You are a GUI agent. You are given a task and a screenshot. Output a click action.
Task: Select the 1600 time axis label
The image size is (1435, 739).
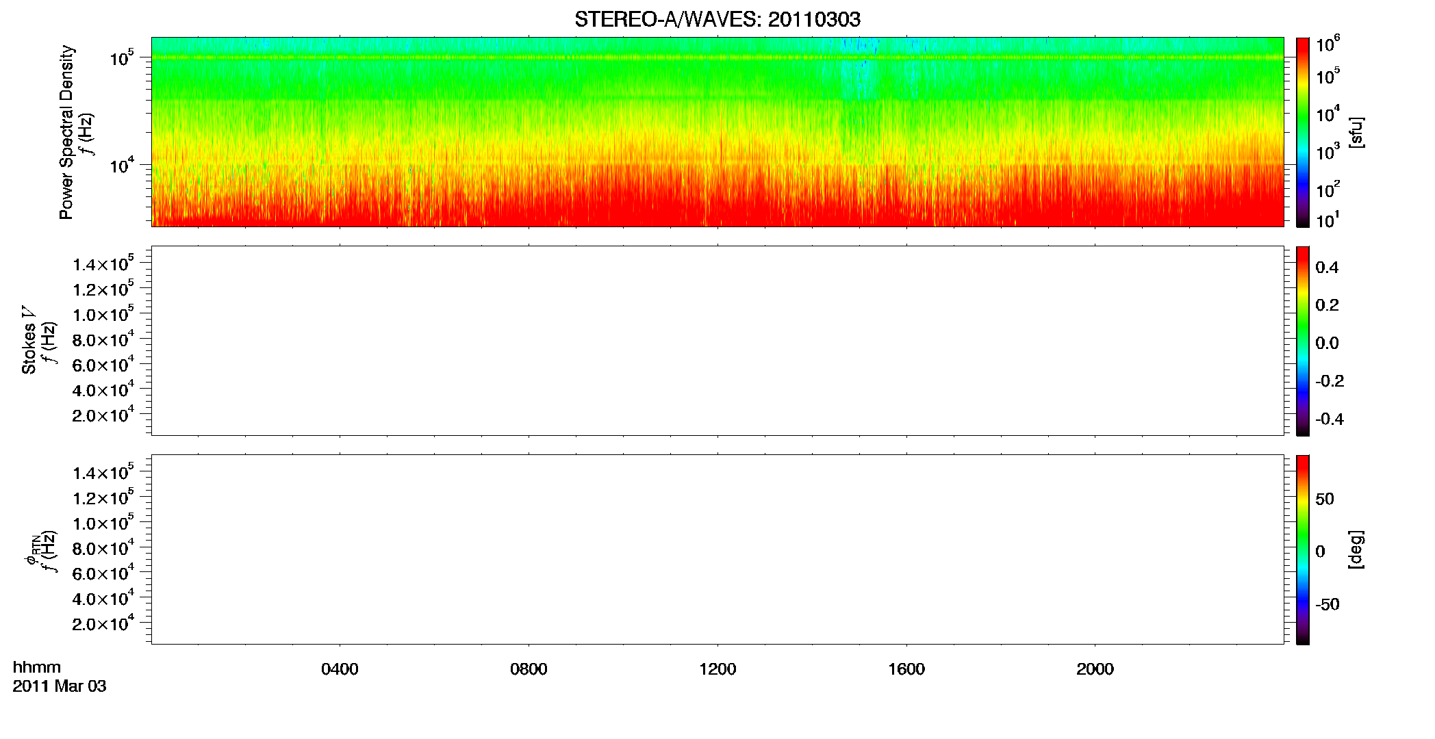click(x=906, y=669)
